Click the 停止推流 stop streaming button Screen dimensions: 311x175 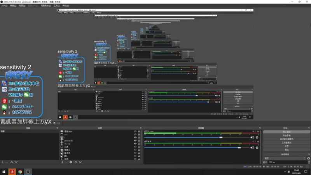287,132
